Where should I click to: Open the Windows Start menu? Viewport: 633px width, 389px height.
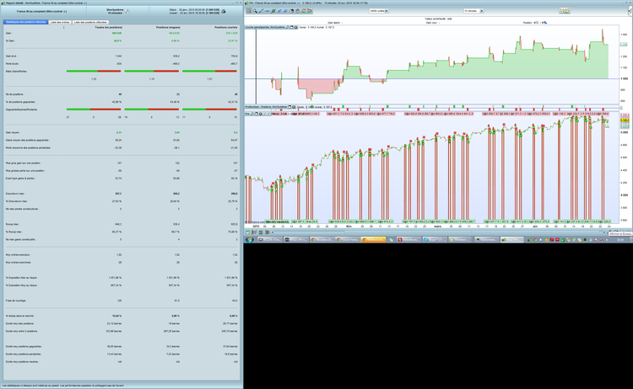pos(251,239)
